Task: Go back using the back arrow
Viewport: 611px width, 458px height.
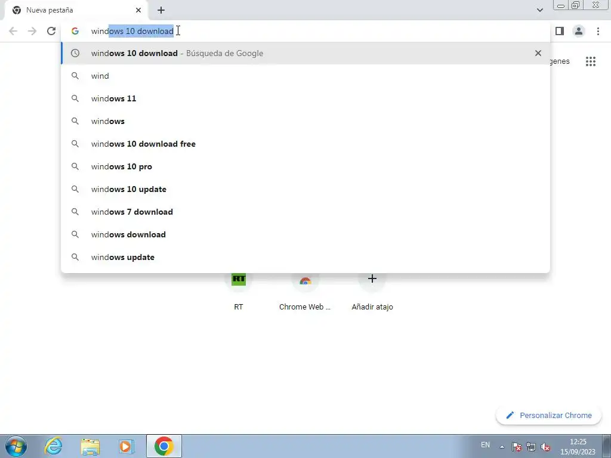Action: [13, 31]
